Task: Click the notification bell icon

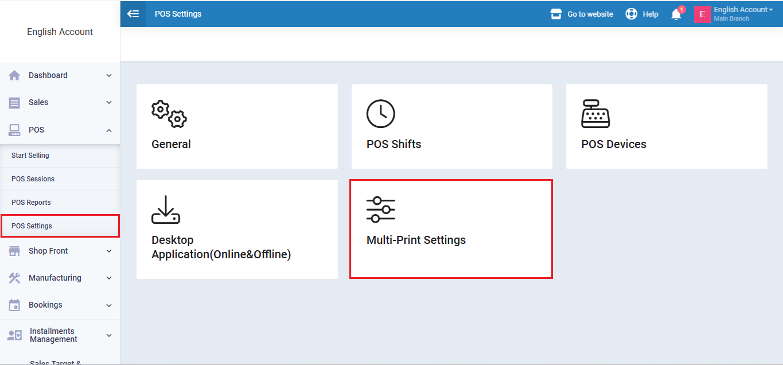Action: click(x=676, y=14)
